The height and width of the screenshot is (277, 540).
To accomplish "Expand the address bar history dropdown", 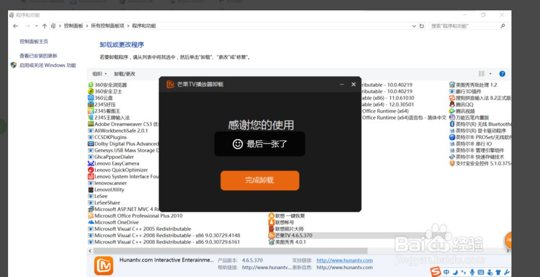I will coord(414,26).
